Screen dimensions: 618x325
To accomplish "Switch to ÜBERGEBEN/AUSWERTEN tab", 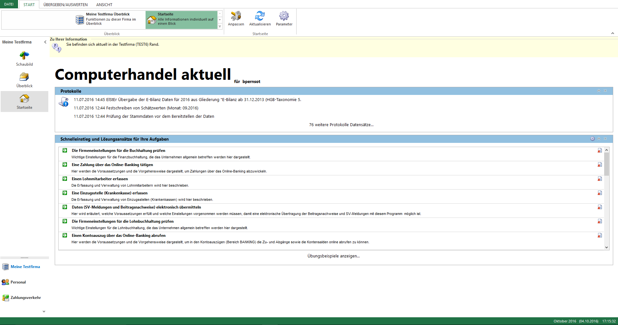I will point(65,5).
